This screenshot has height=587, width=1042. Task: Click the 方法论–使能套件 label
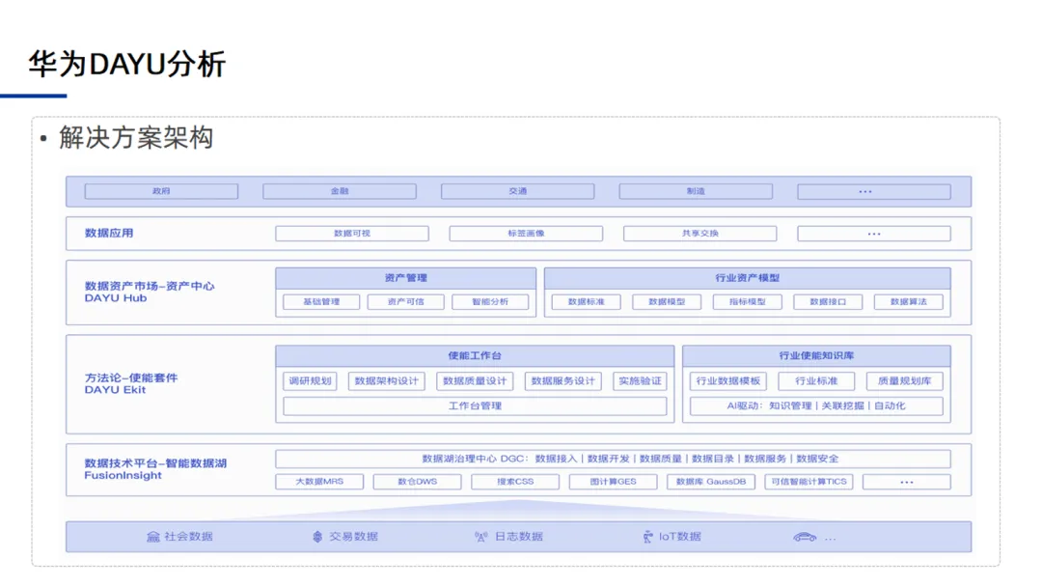point(131,377)
